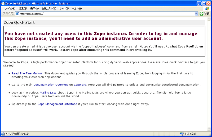Click the scrollbar up arrow

[209, 19]
